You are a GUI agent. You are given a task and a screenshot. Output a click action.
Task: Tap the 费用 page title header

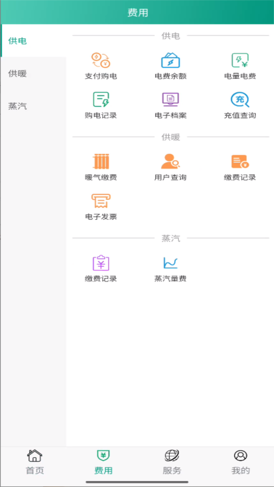click(x=138, y=13)
